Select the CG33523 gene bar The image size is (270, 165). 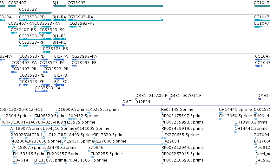[x=36, y=13]
